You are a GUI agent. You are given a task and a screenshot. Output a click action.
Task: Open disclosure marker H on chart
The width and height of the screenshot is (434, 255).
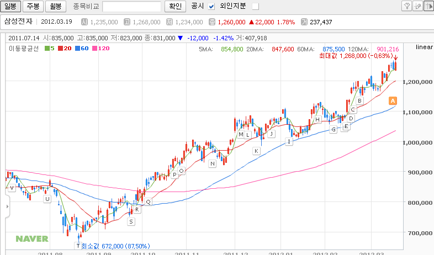coord(317,119)
